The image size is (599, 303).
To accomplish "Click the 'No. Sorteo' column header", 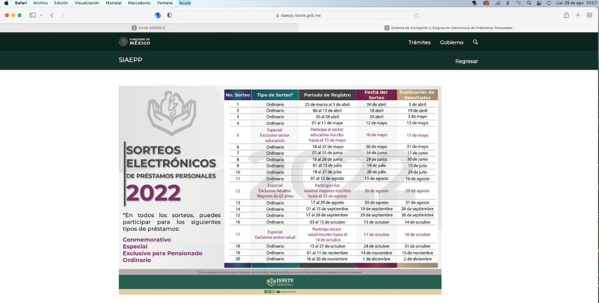I will 238,95.
